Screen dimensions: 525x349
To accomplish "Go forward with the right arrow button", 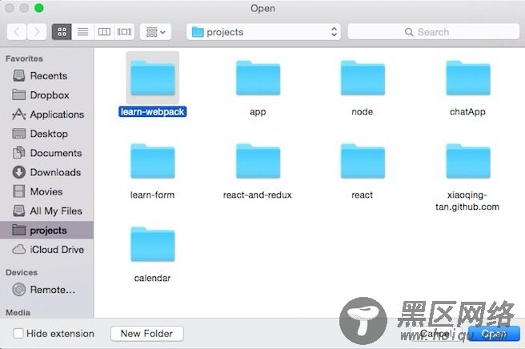I will click(x=37, y=32).
